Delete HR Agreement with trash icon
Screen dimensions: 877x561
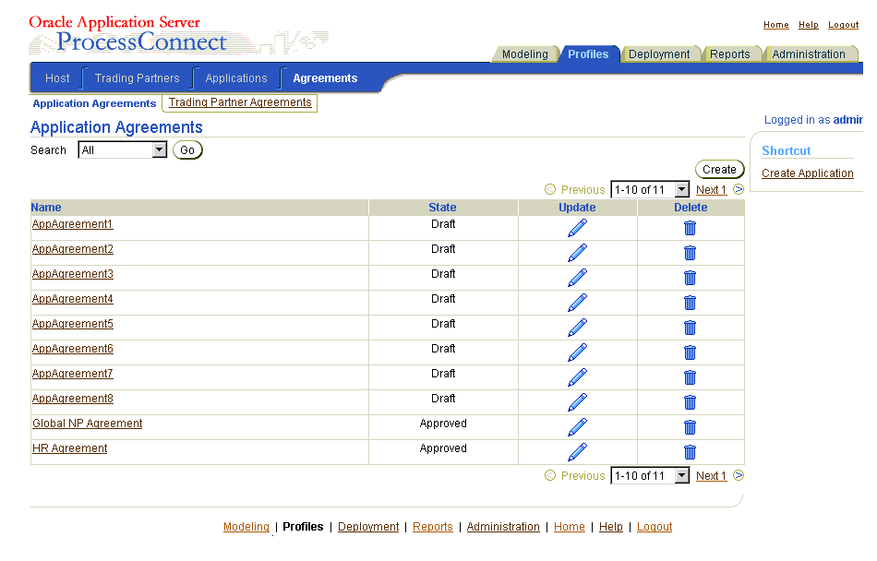691,452
